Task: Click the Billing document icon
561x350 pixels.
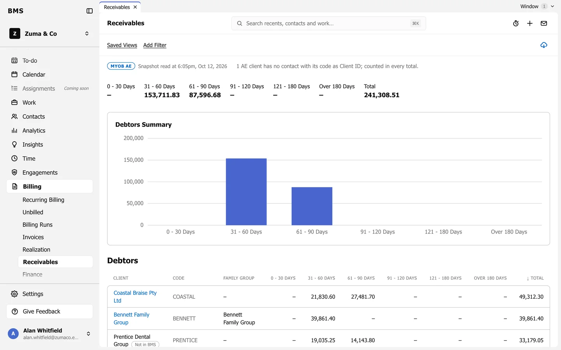Action: (15, 187)
